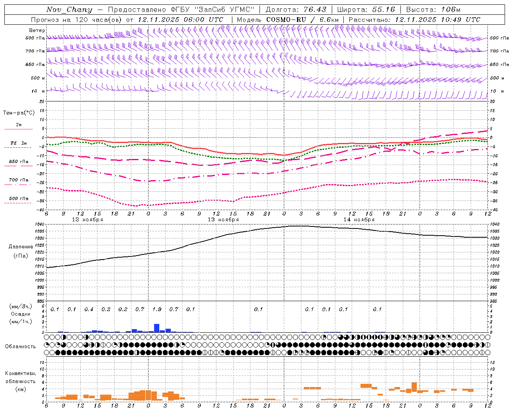The height and width of the screenshot is (409, 511).
Task: Click the elevation value "Высота: 106м"
Action: pos(433,10)
